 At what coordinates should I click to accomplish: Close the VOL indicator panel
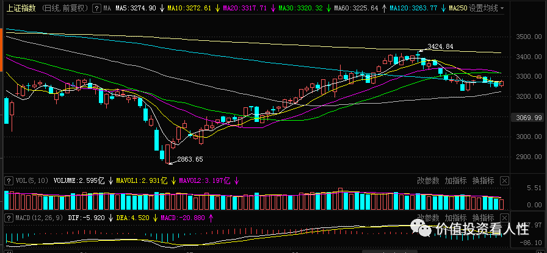point(504,181)
